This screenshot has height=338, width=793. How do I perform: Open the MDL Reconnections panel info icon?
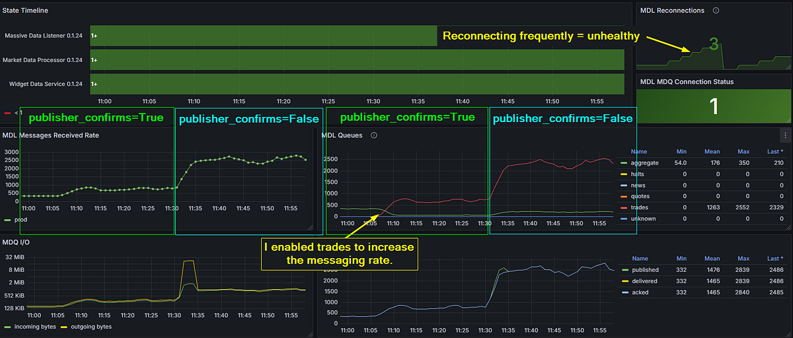pos(716,11)
